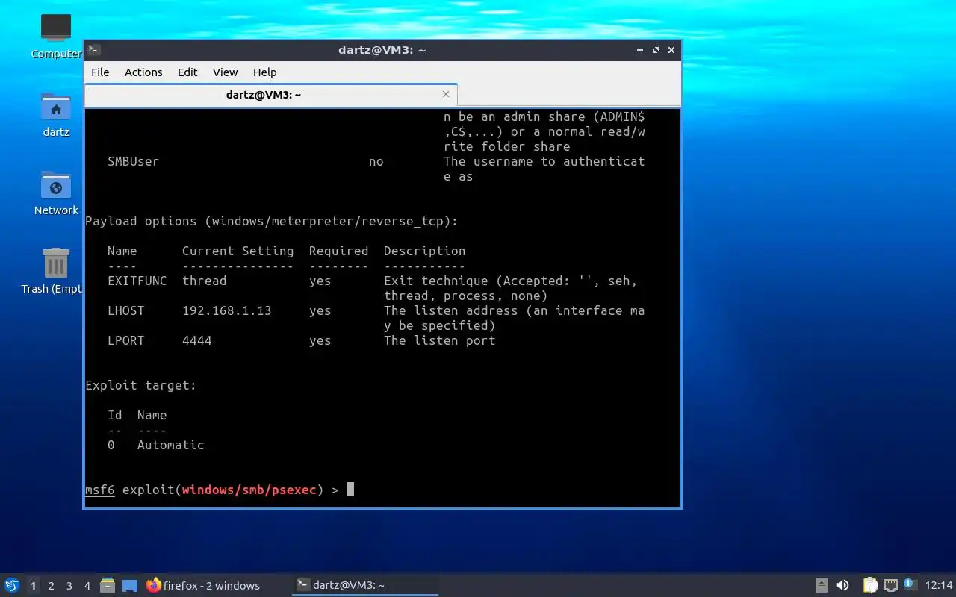Open the Lubuntu start menu
Screen dimensions: 956x597
pos(12,585)
